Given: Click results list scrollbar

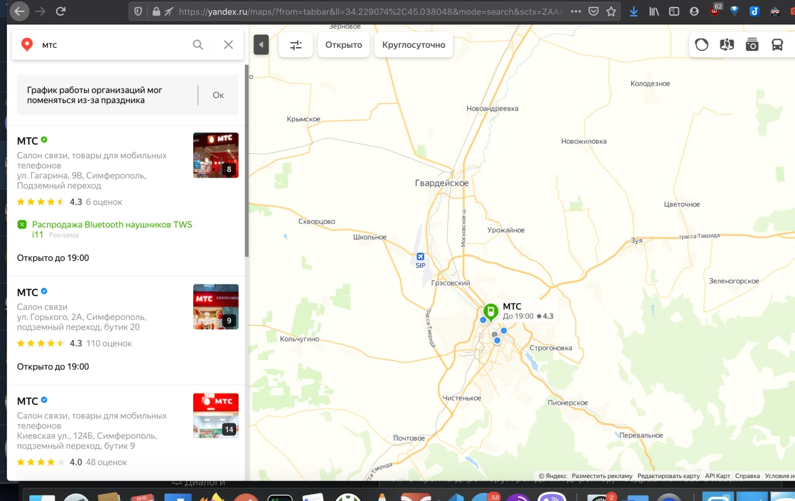Looking at the screenshot, I should 247,161.
